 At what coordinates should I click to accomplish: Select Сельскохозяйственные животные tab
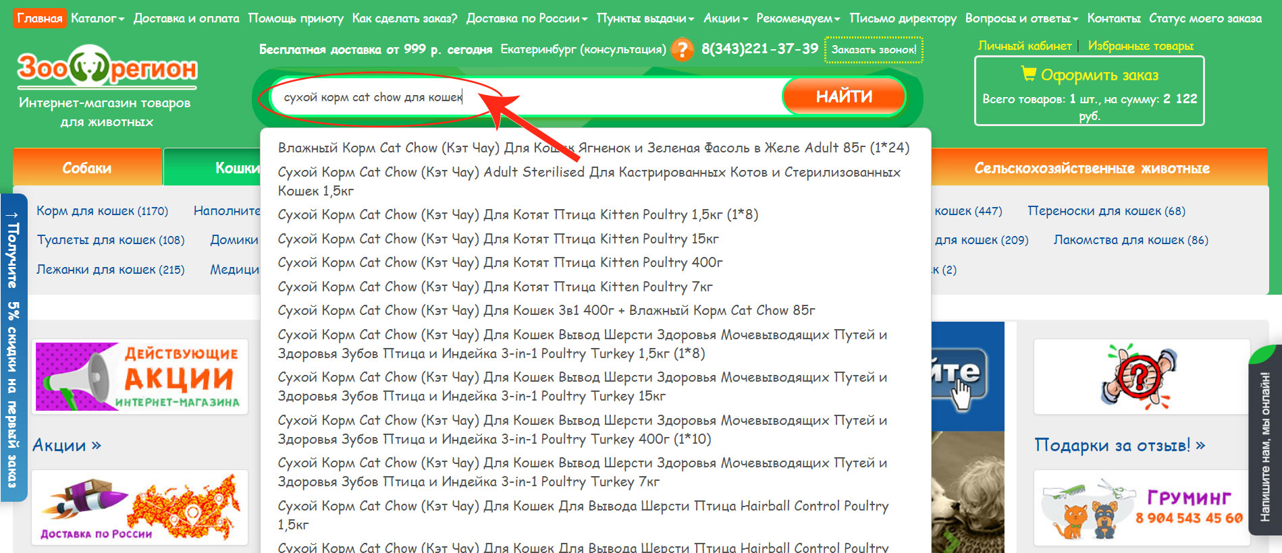(1092, 168)
